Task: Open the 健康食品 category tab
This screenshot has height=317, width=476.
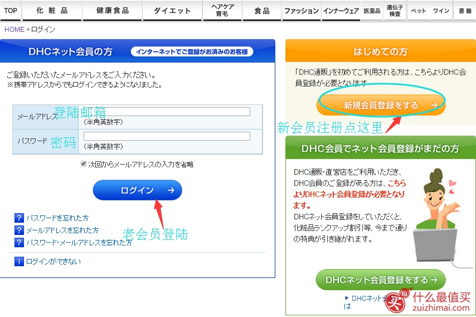Action: (113, 11)
